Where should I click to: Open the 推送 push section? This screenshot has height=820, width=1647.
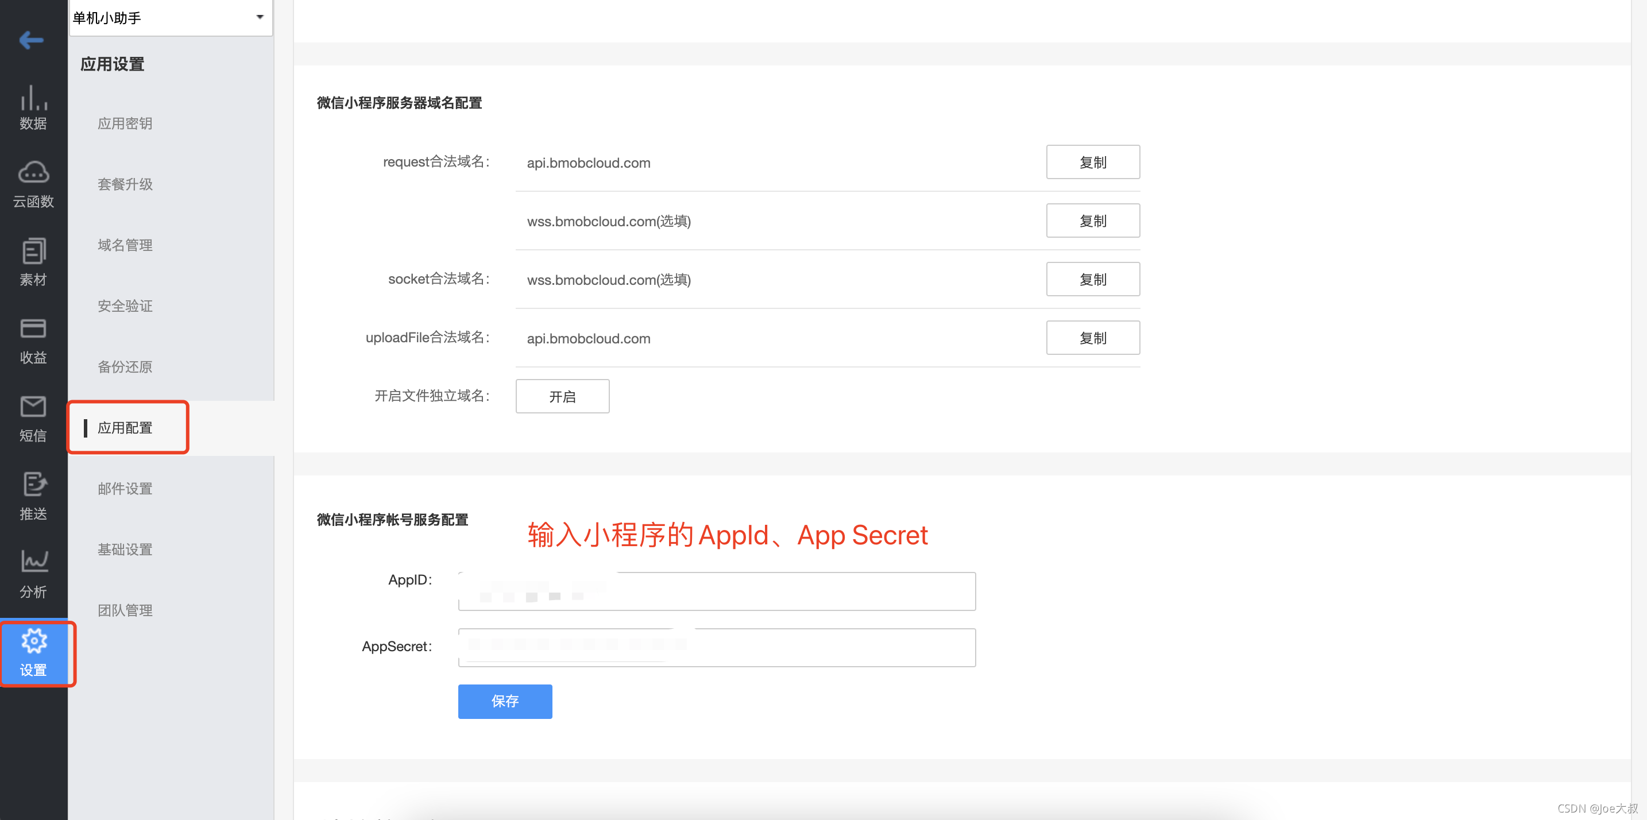pos(33,497)
